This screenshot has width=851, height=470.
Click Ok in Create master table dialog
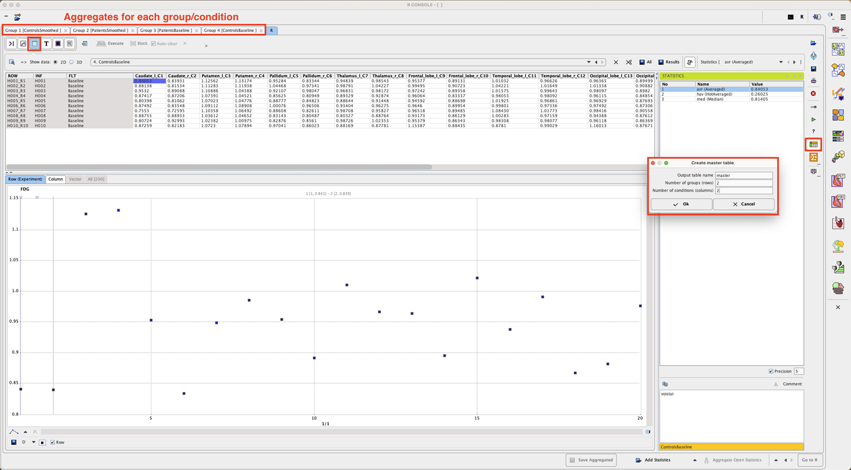[681, 204]
